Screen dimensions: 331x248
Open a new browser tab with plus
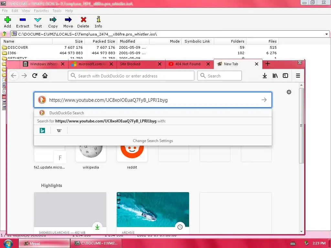tap(267, 64)
